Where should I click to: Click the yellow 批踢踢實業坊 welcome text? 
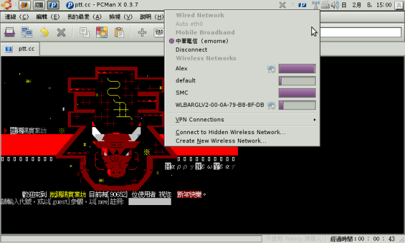pos(68,194)
